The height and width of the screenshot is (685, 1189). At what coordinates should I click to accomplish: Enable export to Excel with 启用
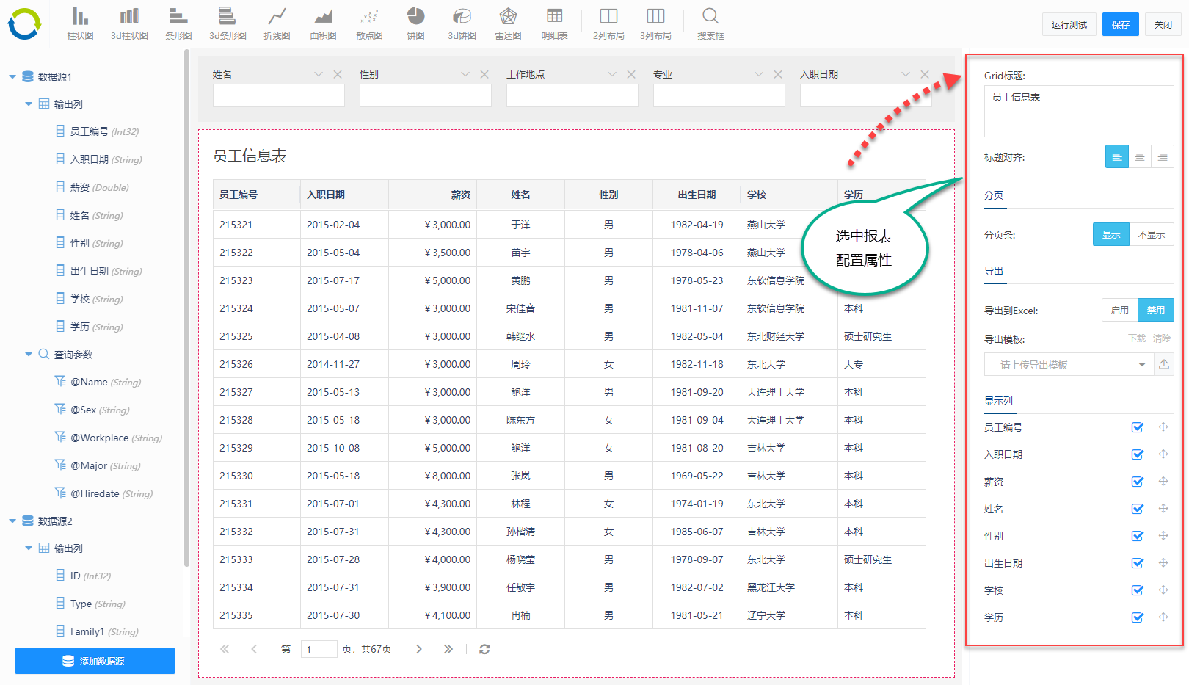(x=1120, y=310)
